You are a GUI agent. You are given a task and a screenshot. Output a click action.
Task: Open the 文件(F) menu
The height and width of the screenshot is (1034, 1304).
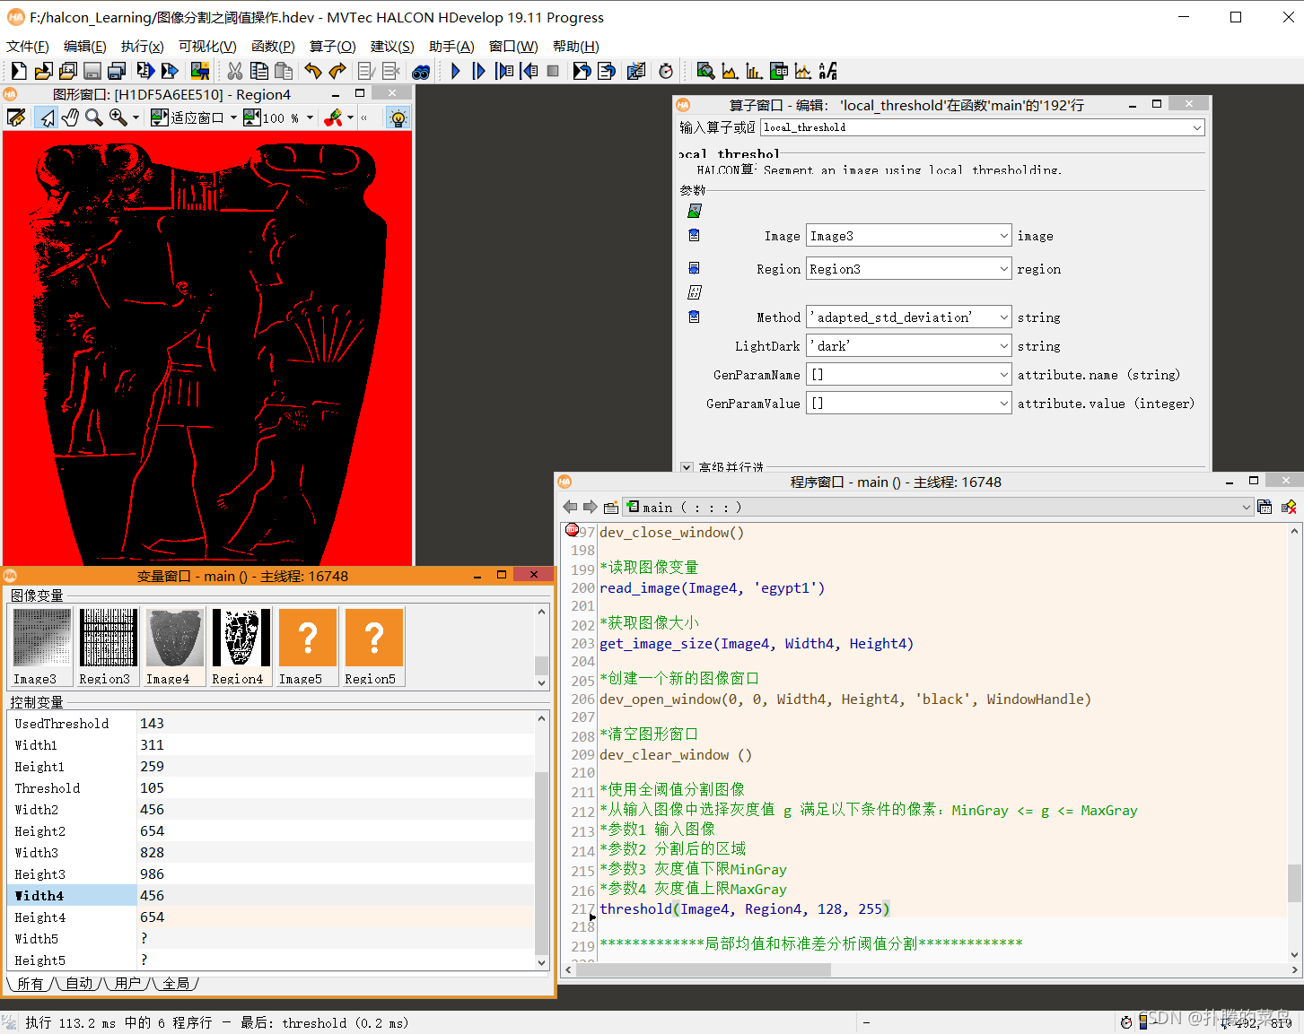click(28, 46)
